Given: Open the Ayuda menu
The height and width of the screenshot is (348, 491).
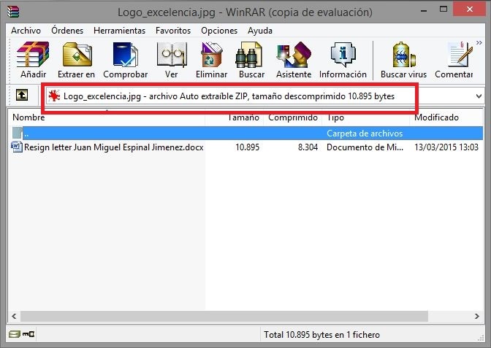Looking at the screenshot, I should click(x=260, y=31).
